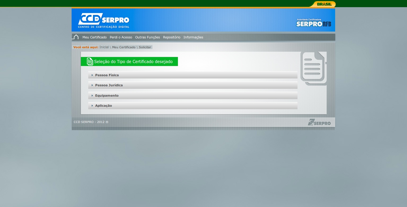Open the Outras Funções menu
Screen dimensions: 407x207
click(147, 37)
